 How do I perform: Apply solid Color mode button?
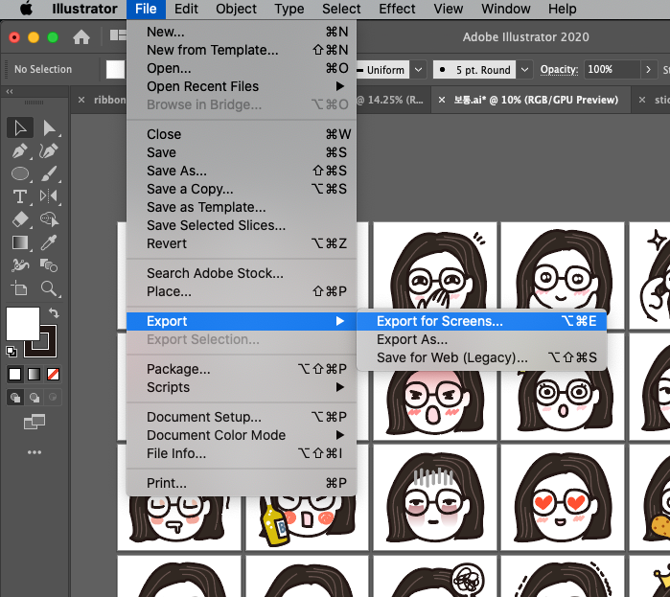coord(15,375)
